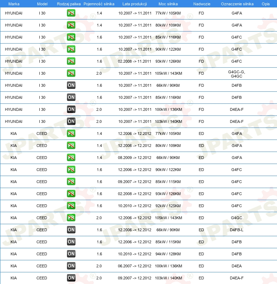Select the D4FB-L engine code cell
The image size is (277, 284).
[x=236, y=230]
